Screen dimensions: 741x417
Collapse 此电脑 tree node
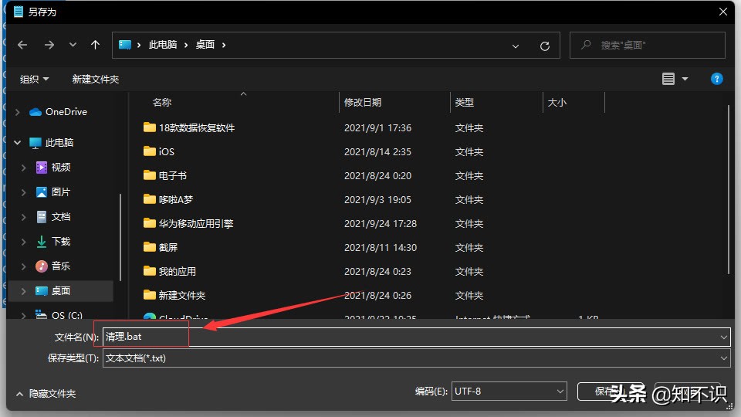tap(18, 142)
